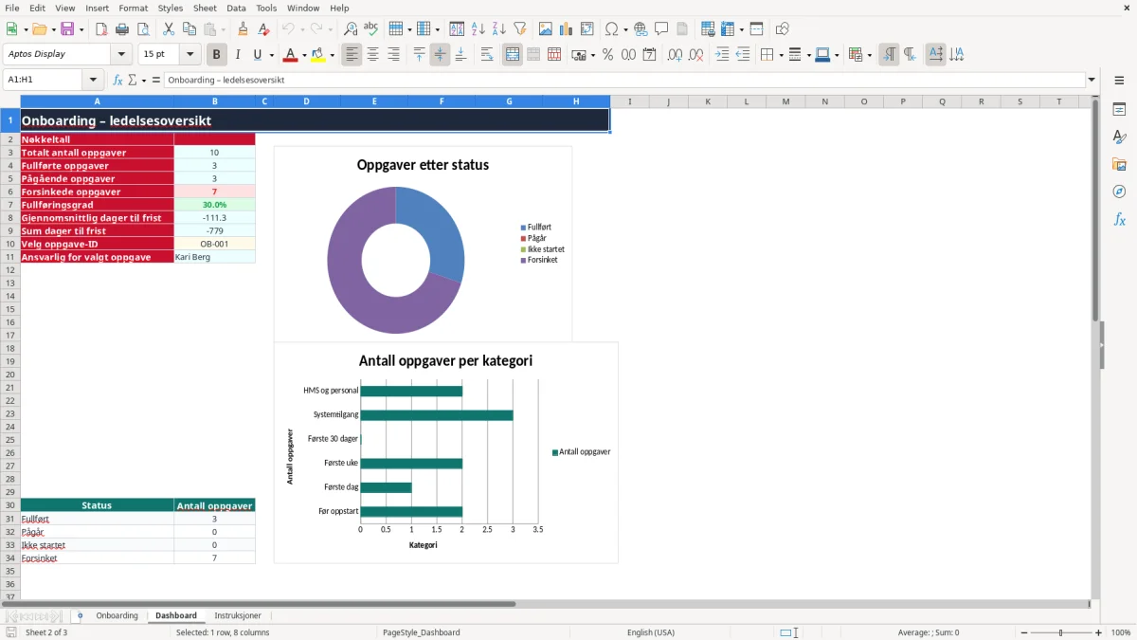Add new sheet button
The height and width of the screenshot is (640, 1137).
(x=80, y=615)
